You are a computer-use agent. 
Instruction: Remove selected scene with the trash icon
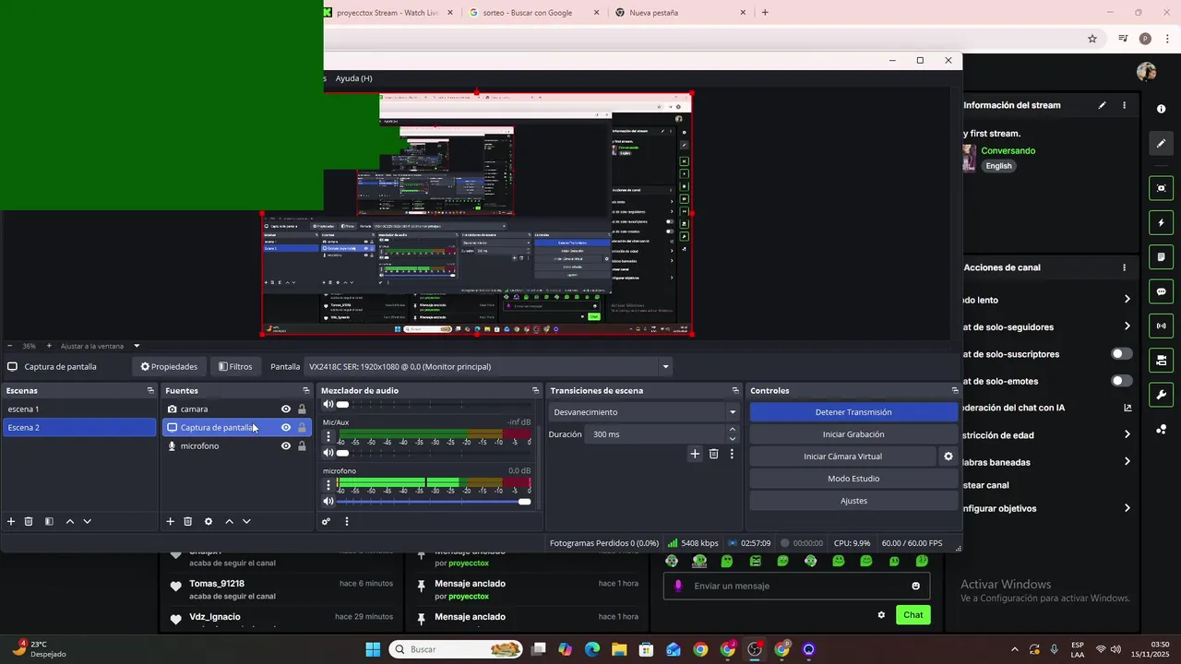click(29, 521)
